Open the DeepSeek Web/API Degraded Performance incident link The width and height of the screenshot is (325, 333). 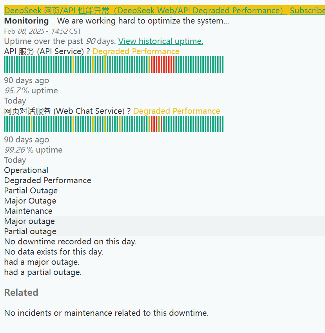click(145, 11)
